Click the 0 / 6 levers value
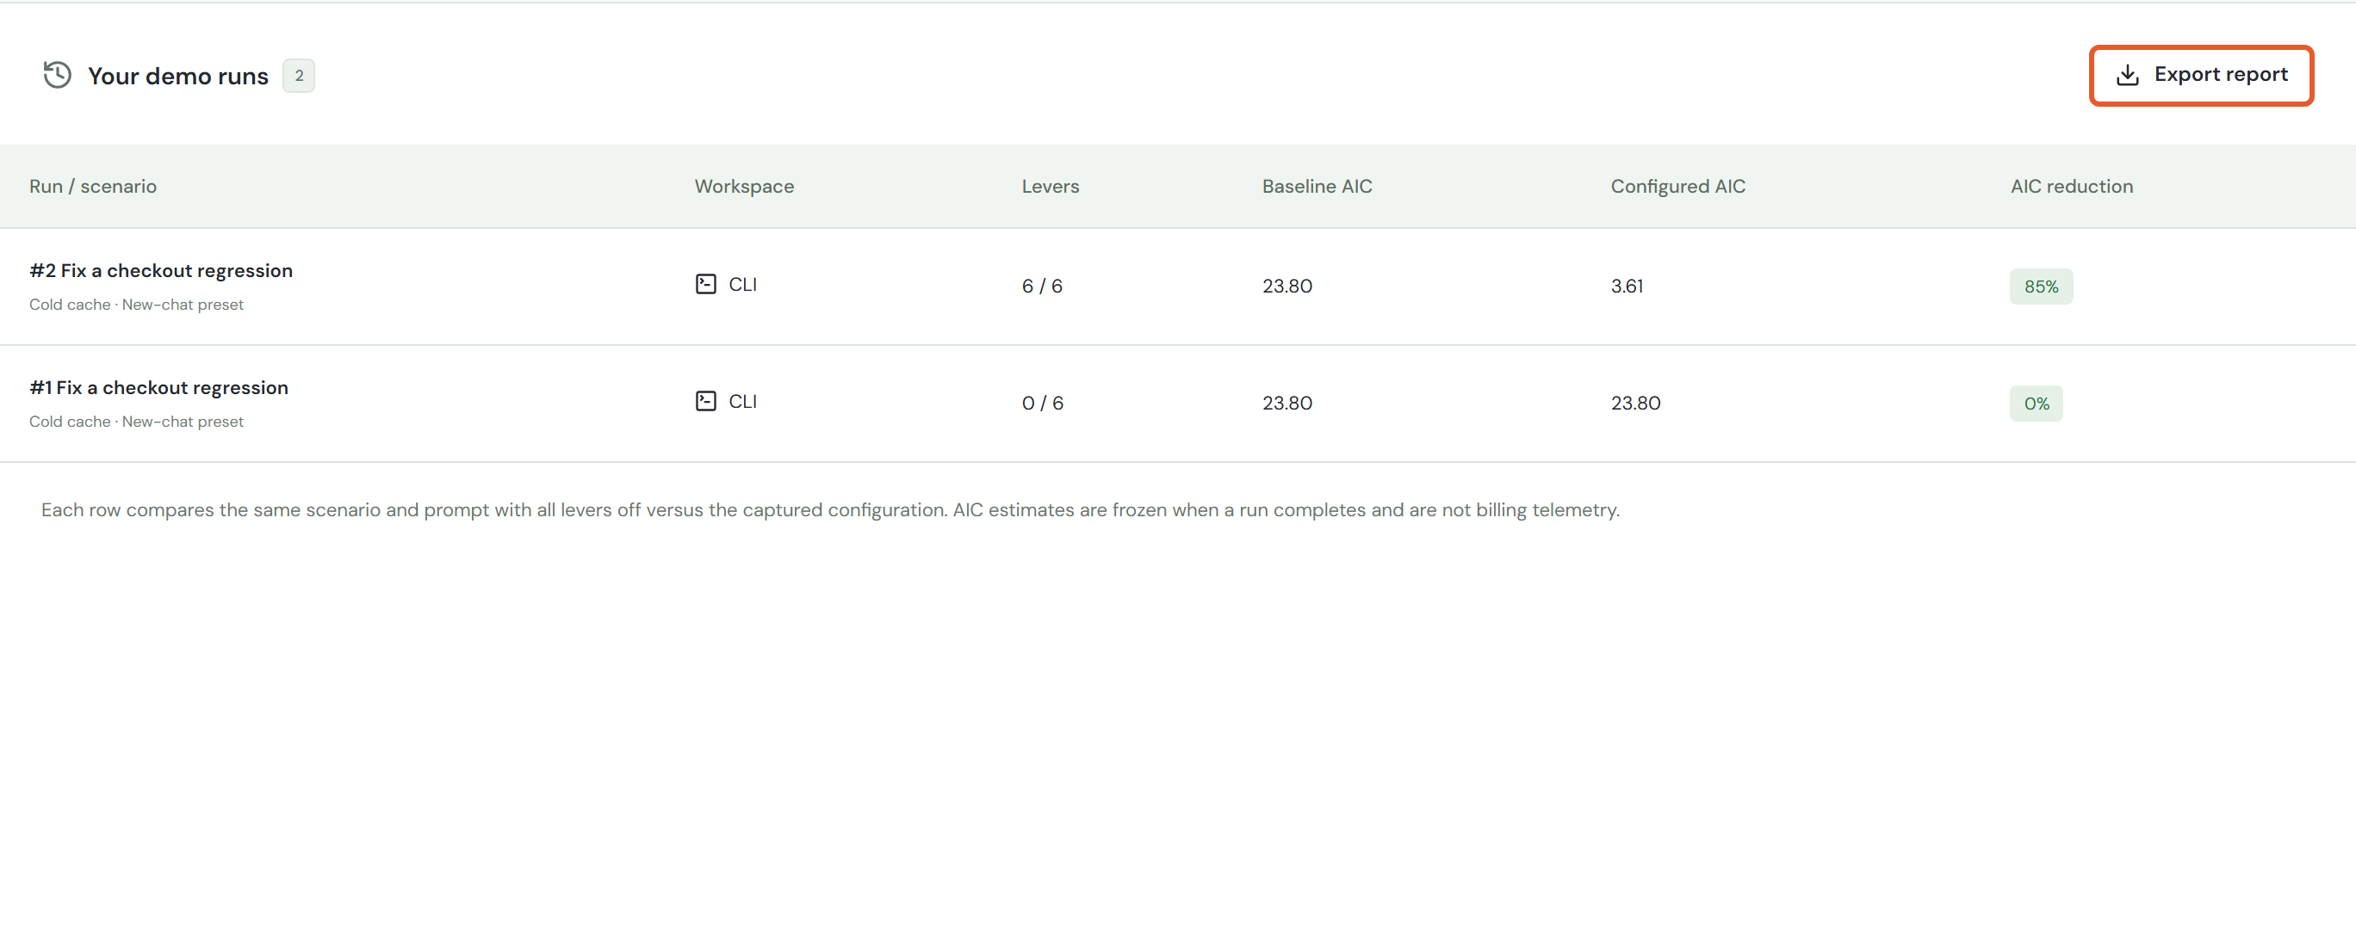This screenshot has width=2356, height=931. [x=1042, y=403]
